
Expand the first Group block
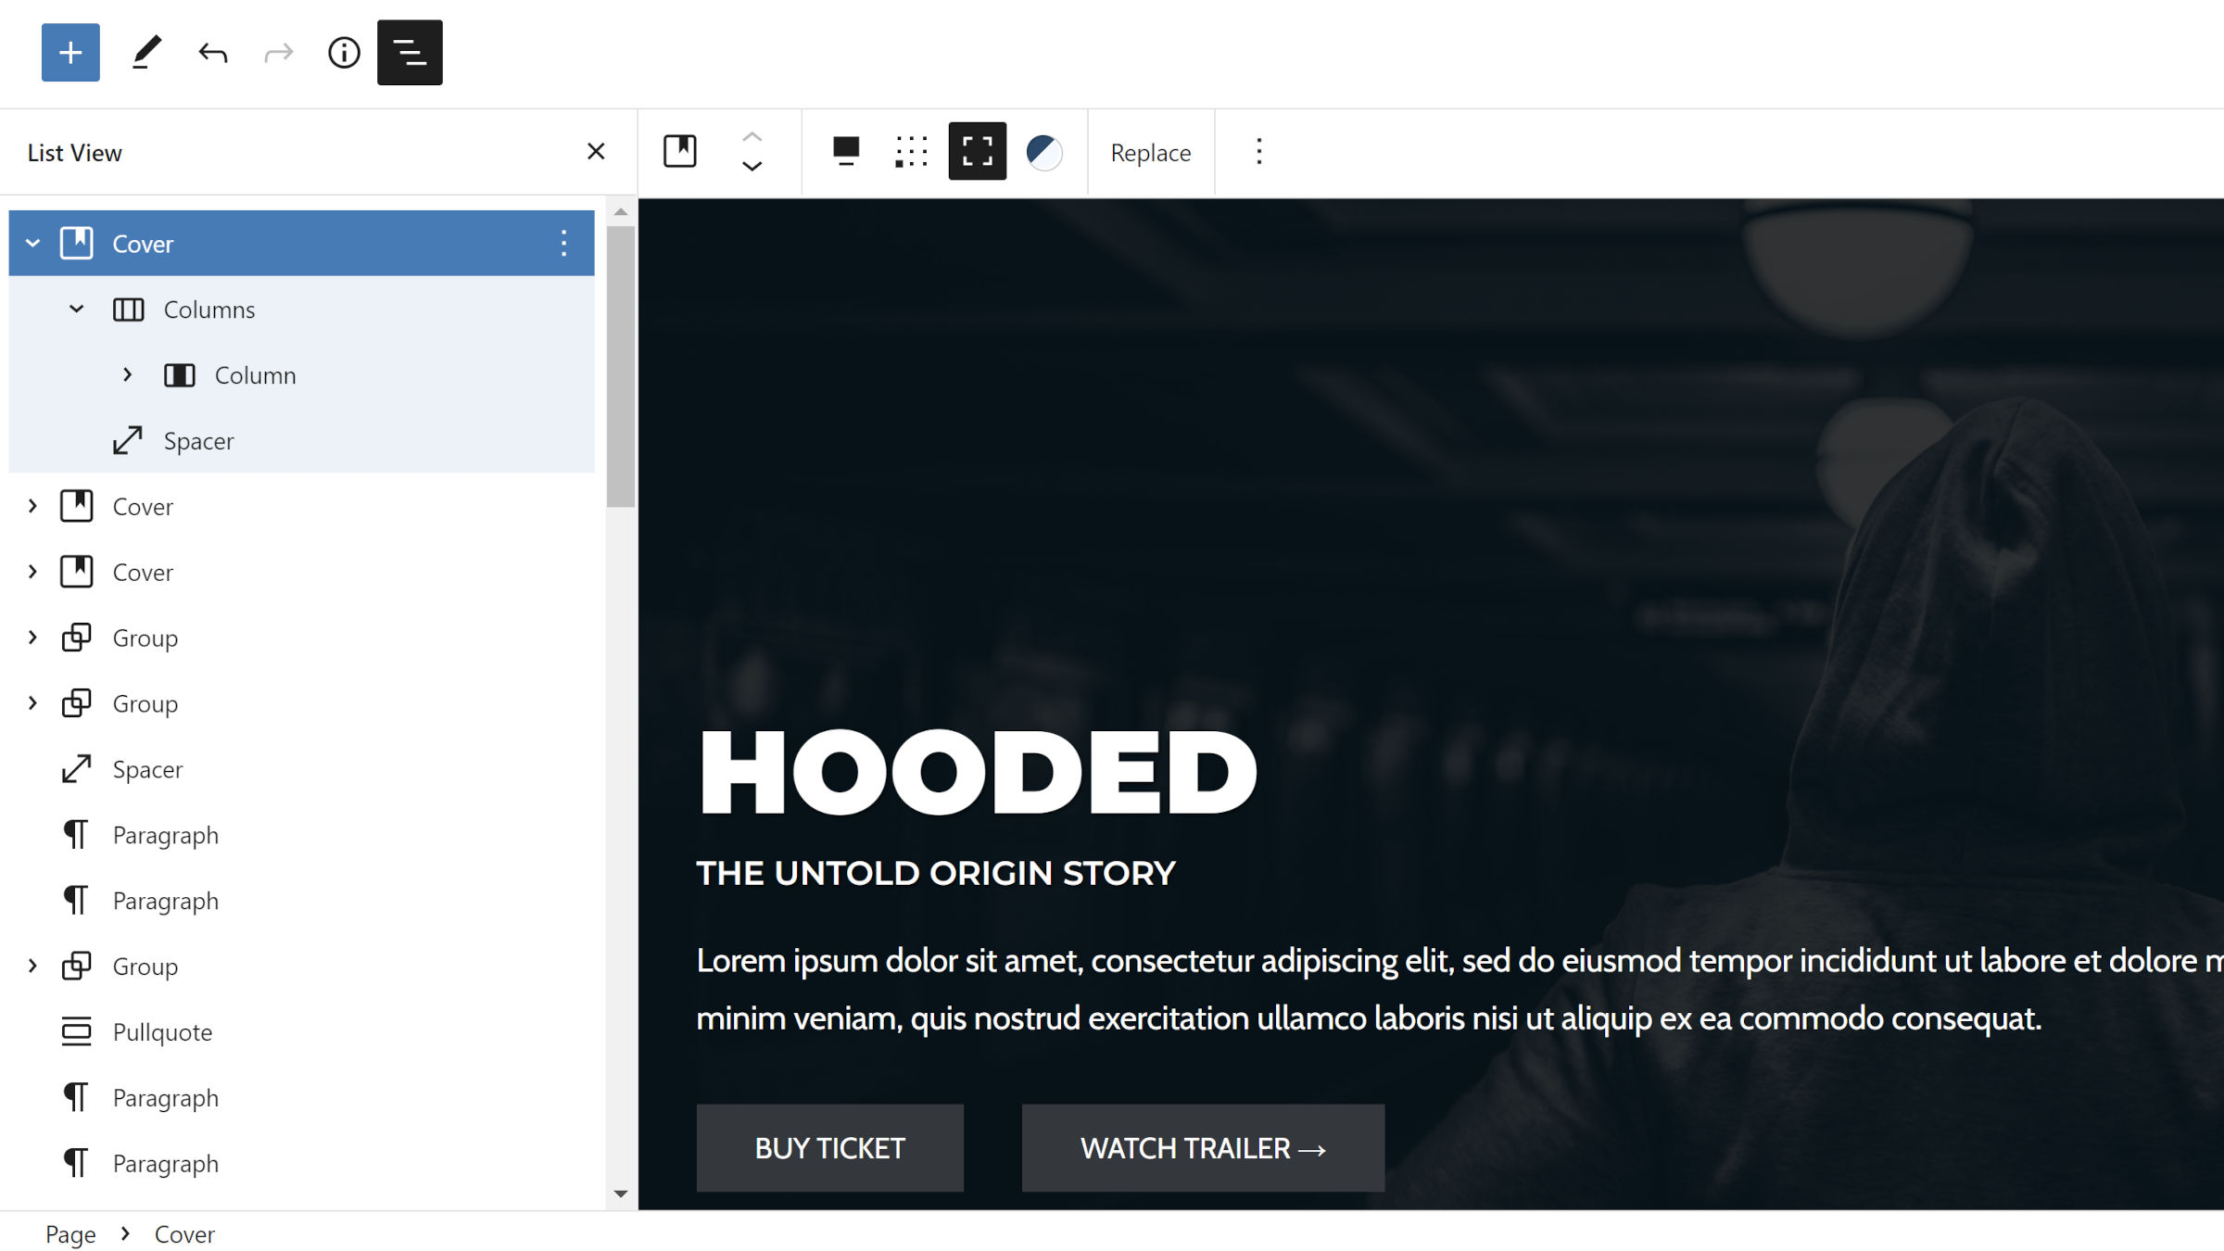[32, 638]
